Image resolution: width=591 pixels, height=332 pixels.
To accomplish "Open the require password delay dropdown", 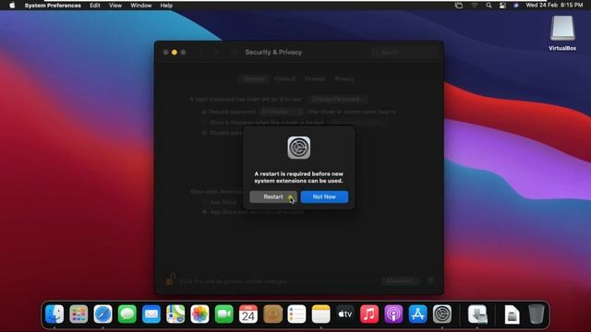I will [281, 112].
